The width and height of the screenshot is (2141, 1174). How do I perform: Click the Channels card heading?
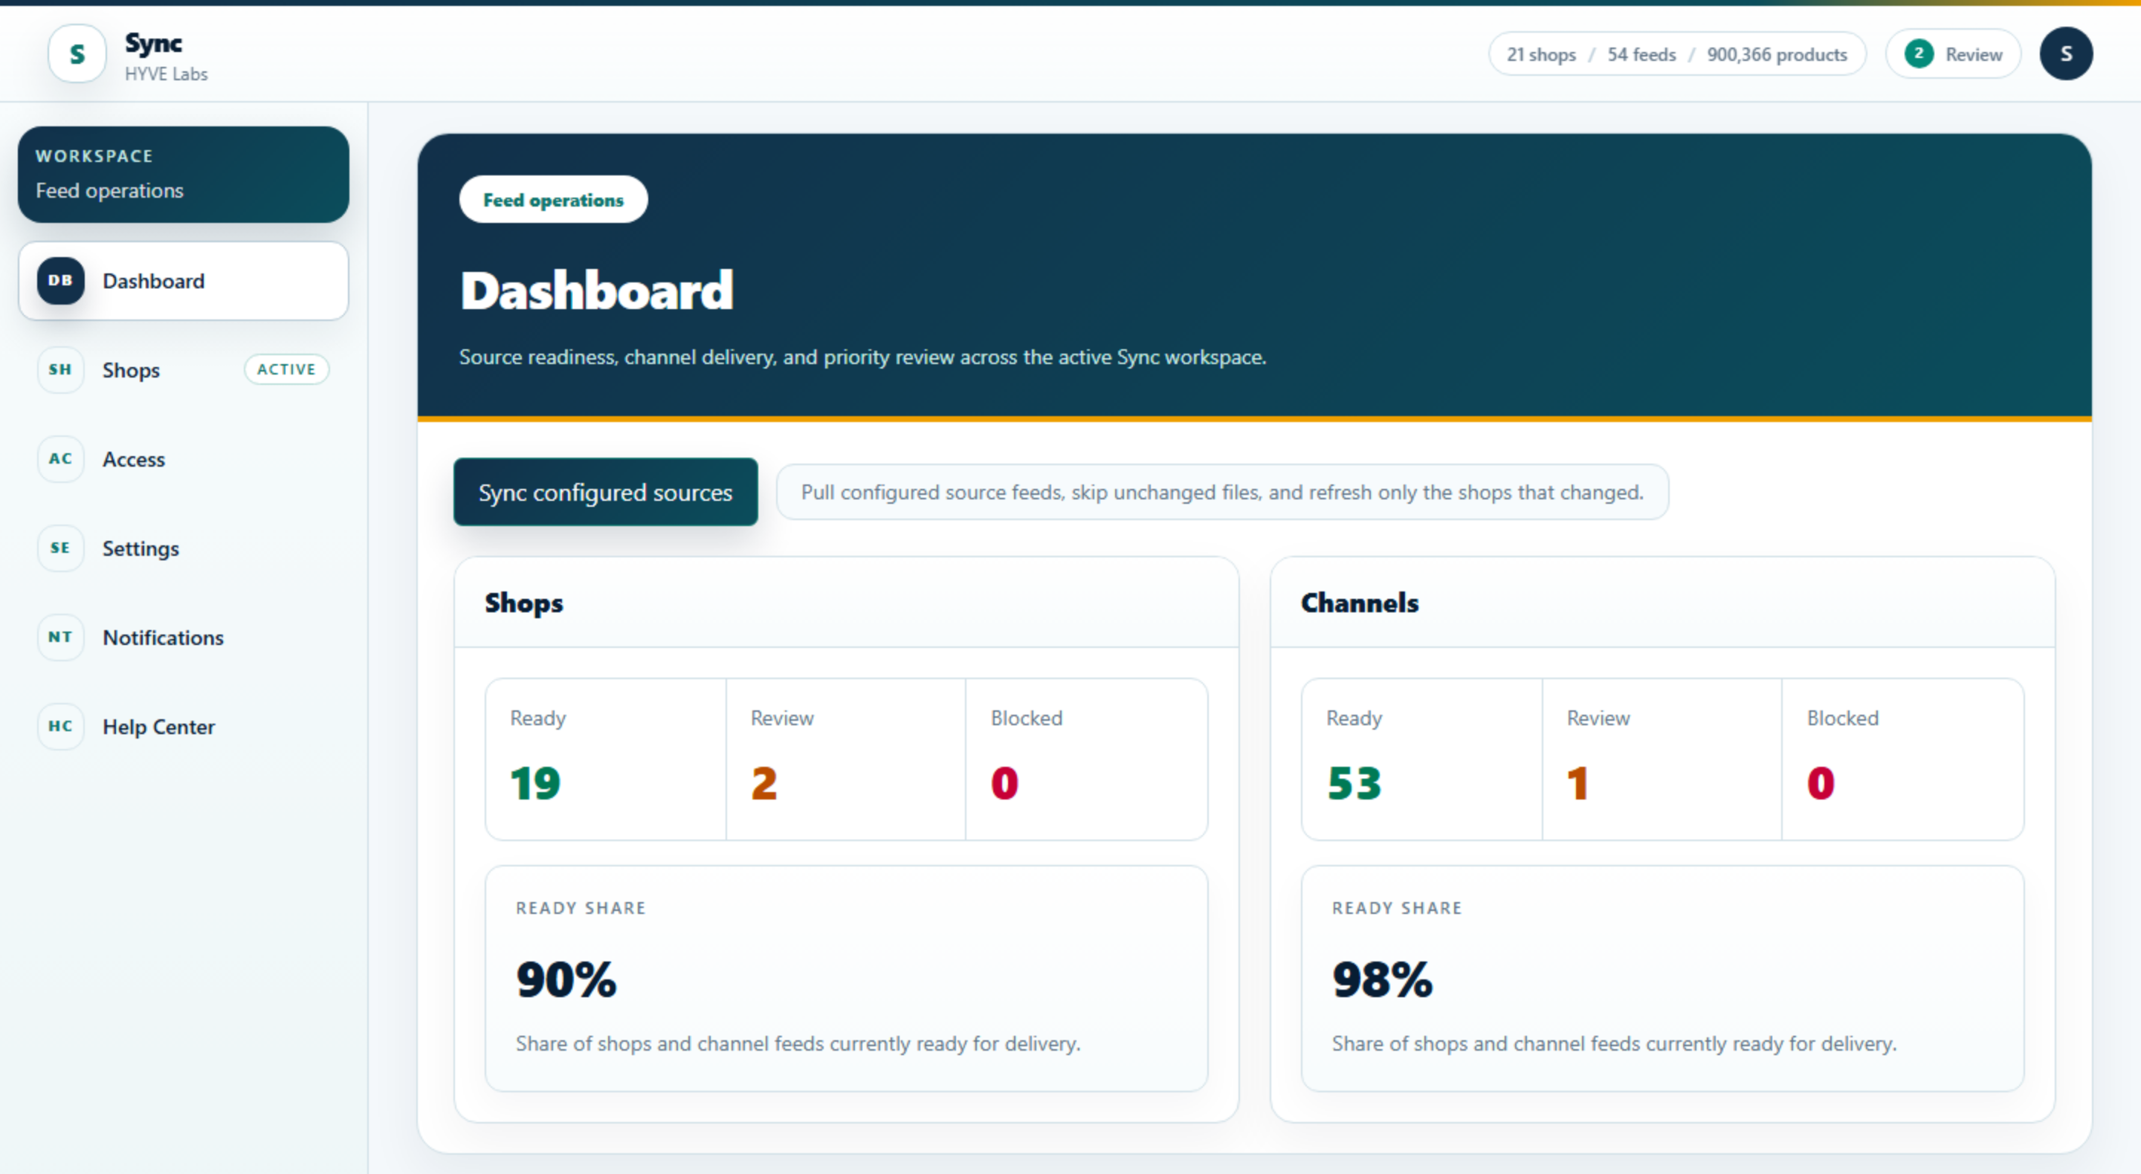click(1360, 603)
